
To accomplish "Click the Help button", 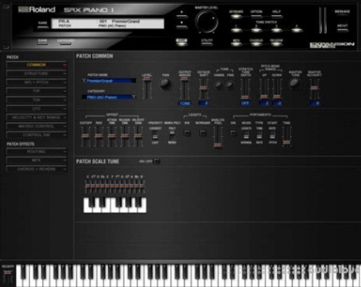I will (276, 16).
